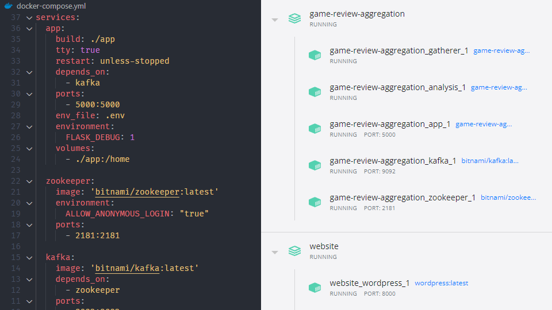Screen dimensions: 552x310
Task: Open the app_1 image link
Action: tap(484, 124)
